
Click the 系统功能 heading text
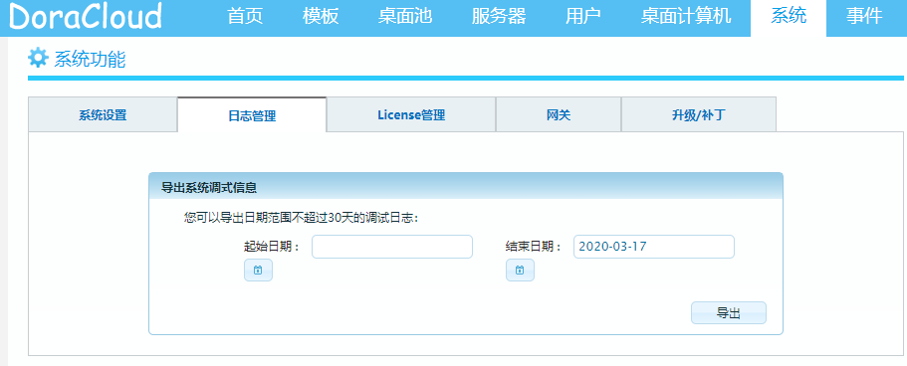click(90, 59)
